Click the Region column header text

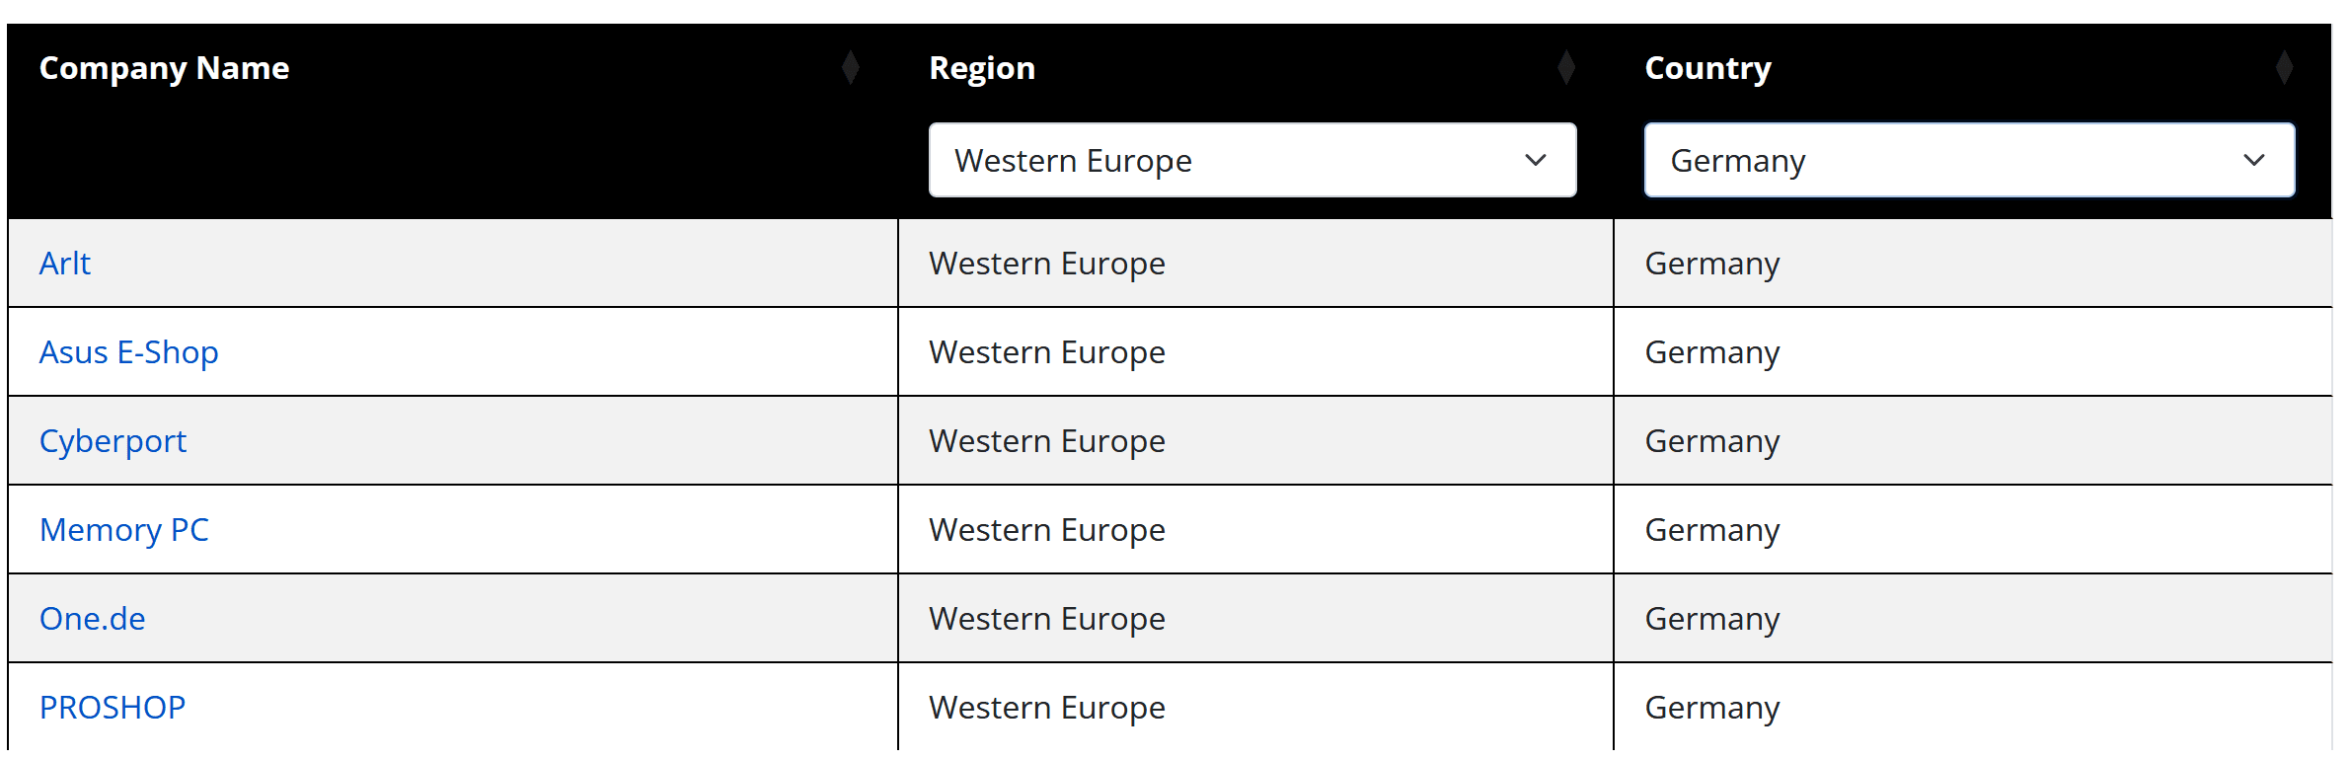[982, 68]
